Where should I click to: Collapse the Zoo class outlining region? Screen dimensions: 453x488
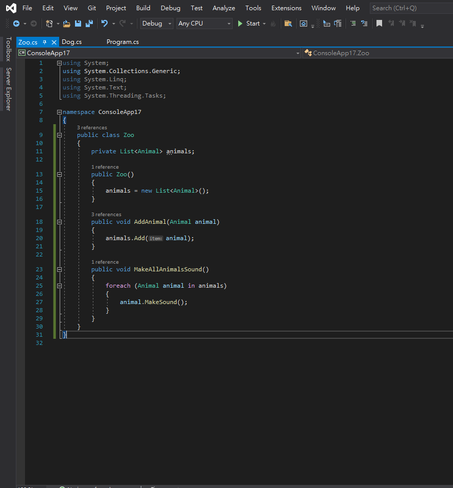click(60, 135)
